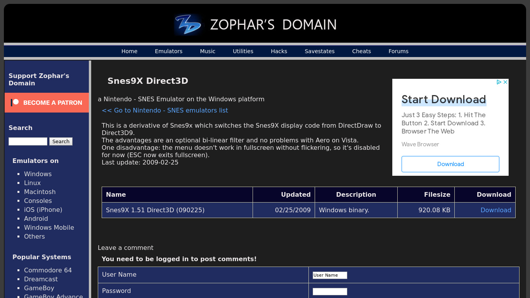Open Others emulators list
530x298 pixels.
click(34, 236)
